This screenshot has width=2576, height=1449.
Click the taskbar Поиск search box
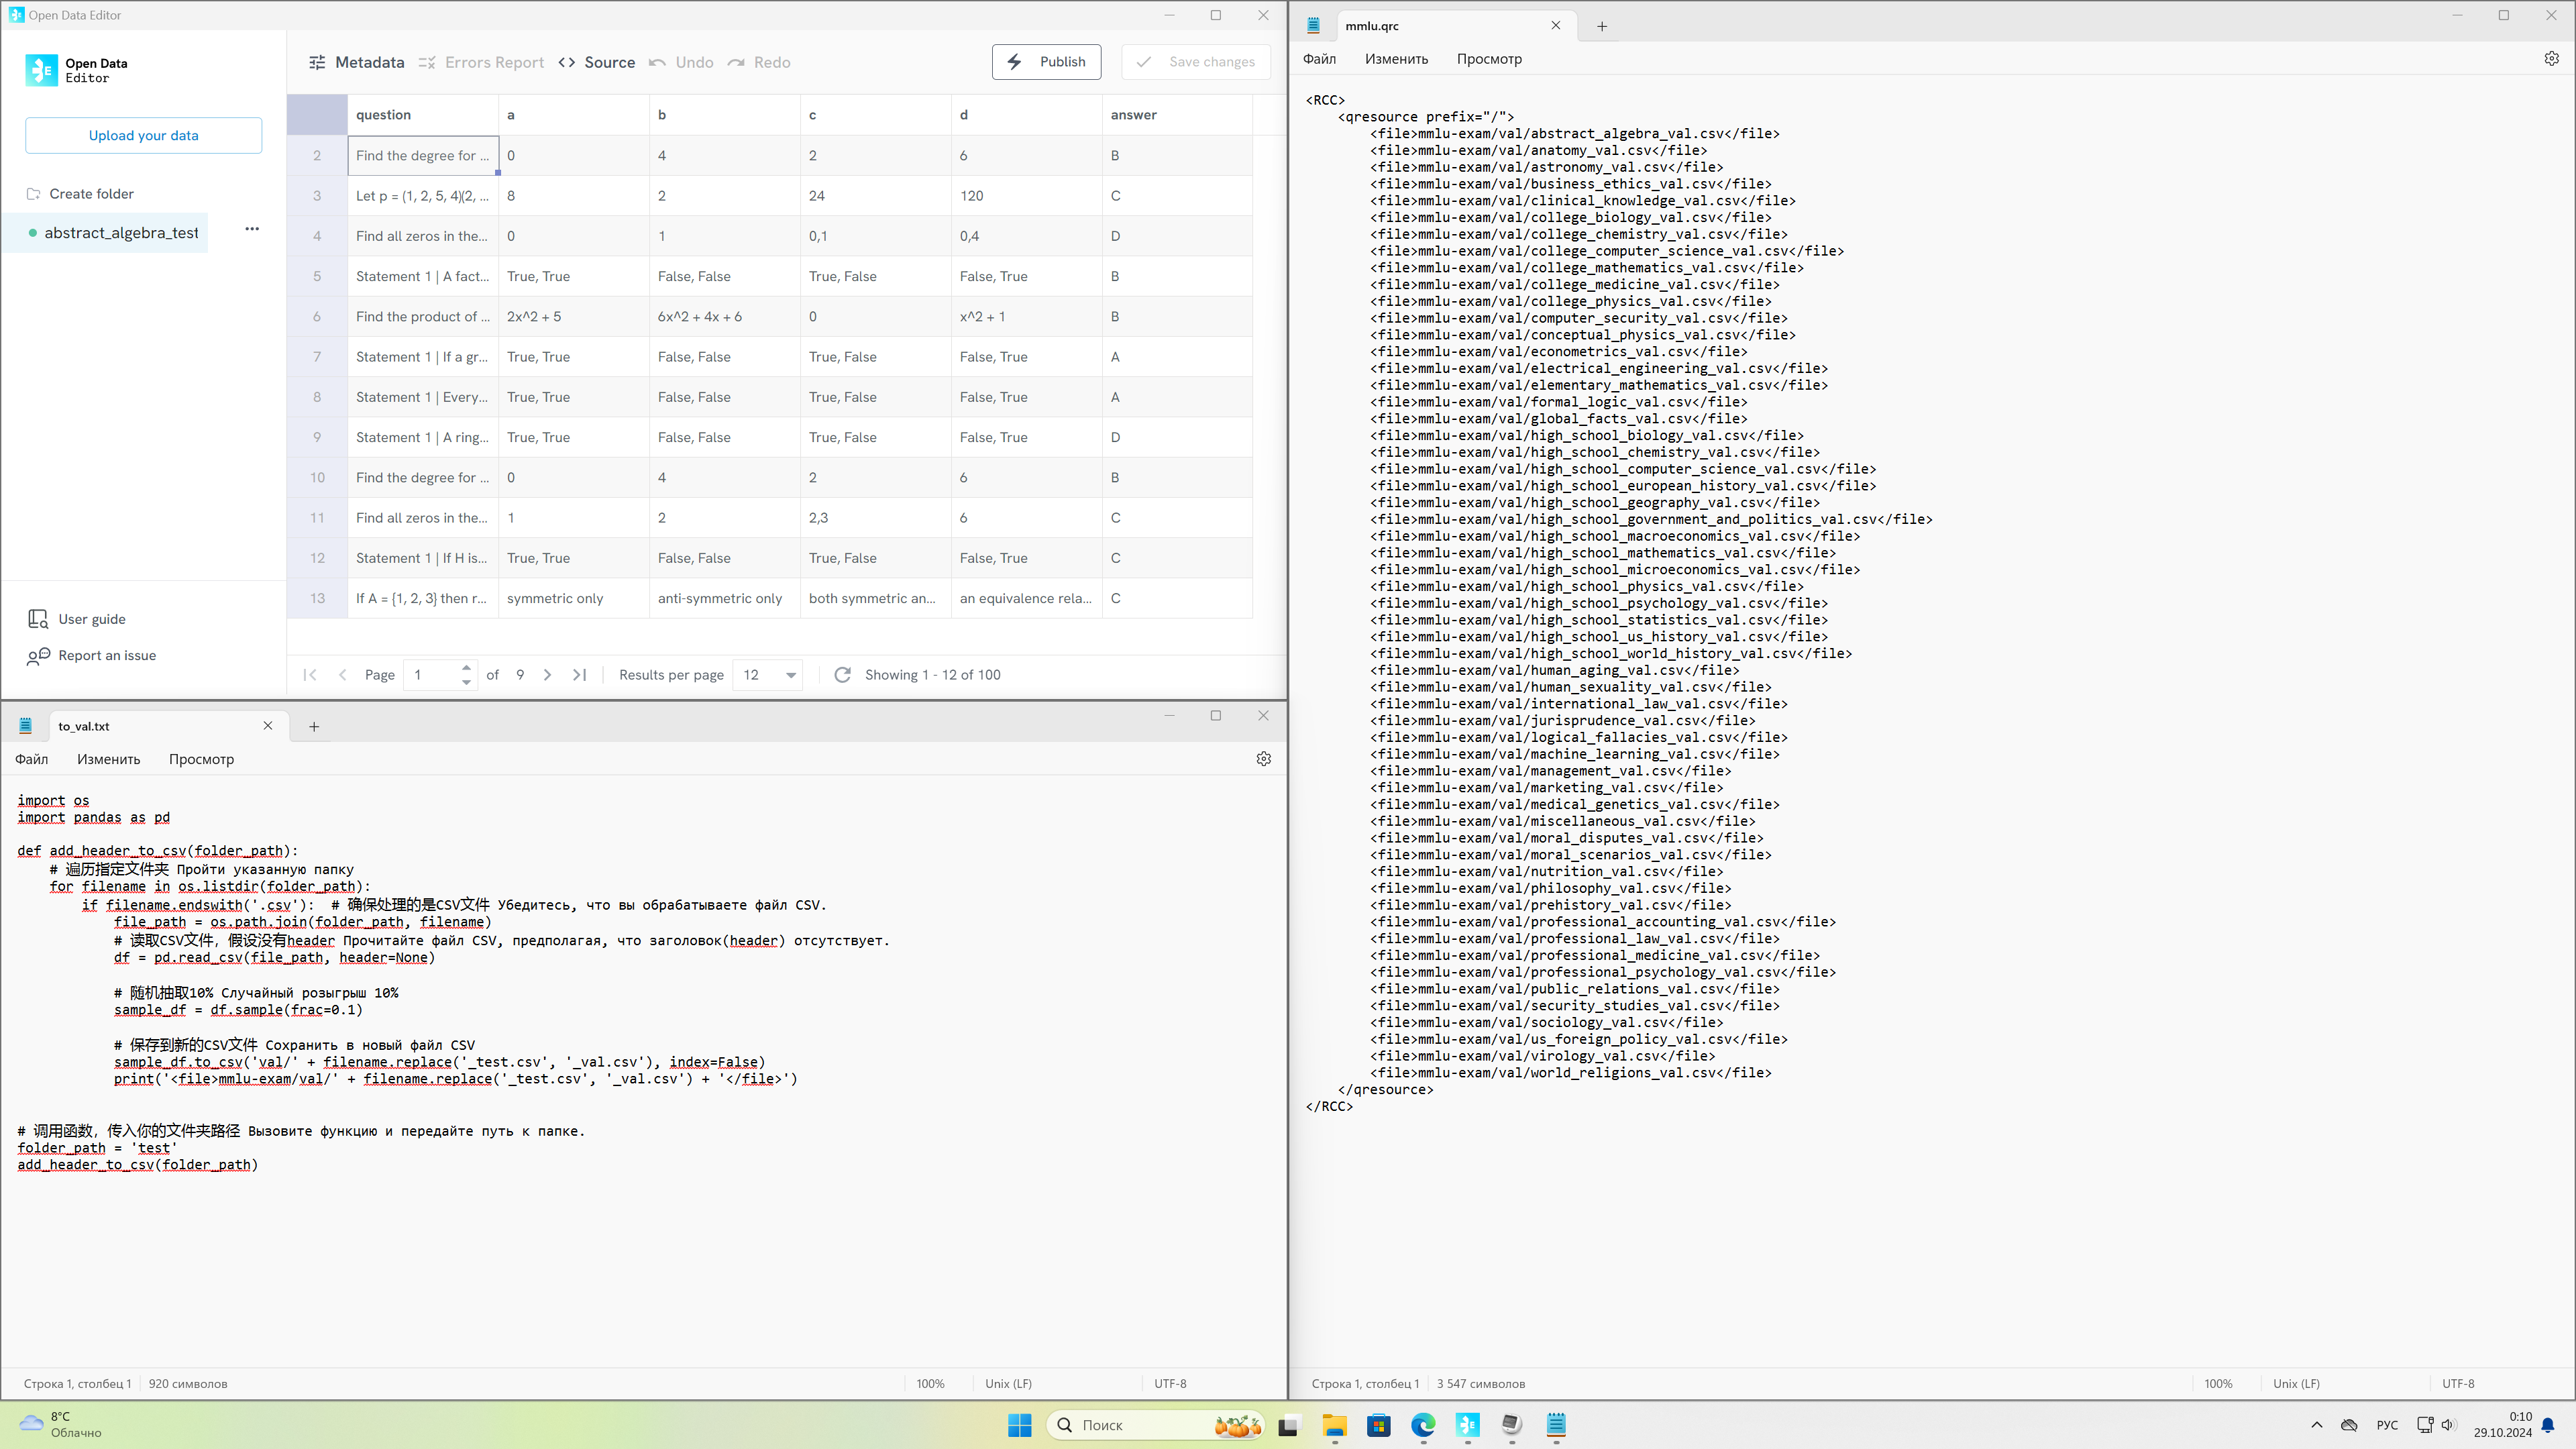pos(1156,1425)
